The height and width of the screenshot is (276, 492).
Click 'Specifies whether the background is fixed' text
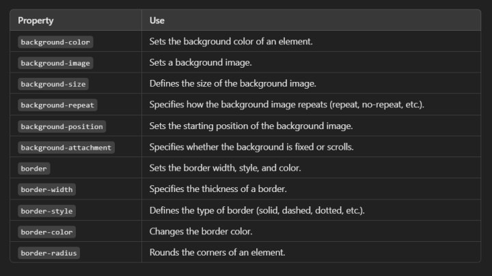click(x=247, y=148)
